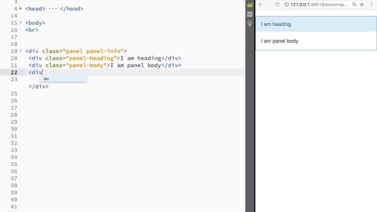Click the zoom magnifier icon in the address bar
Viewport: 377px width, 212px height.
(354, 4)
